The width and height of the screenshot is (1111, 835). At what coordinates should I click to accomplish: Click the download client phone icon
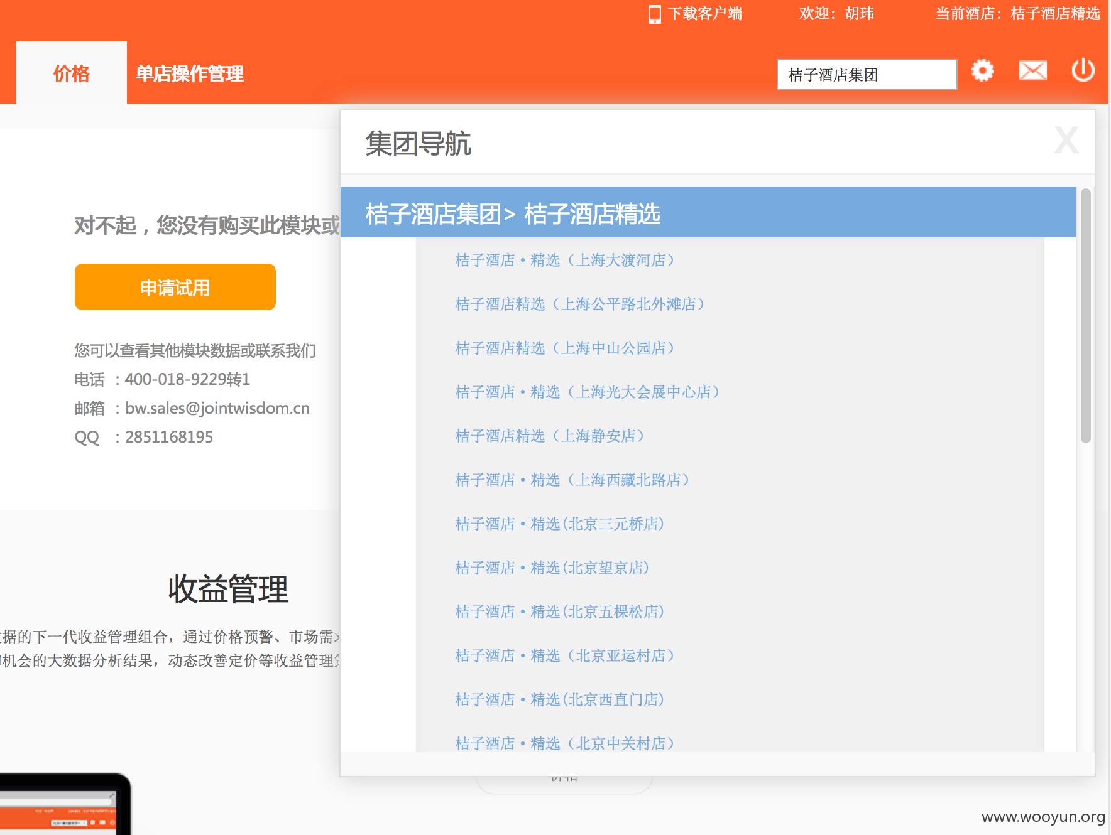(655, 14)
